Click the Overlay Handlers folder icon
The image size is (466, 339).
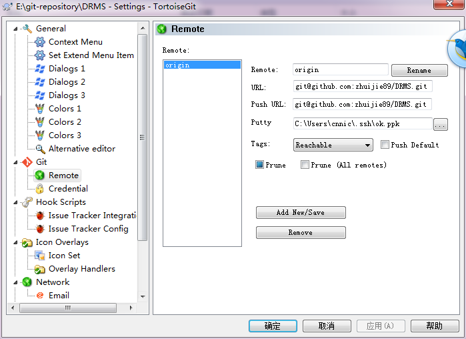40,269
